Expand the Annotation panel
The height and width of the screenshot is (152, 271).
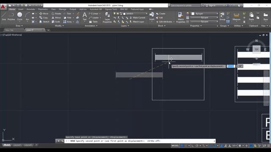tap(91, 26)
